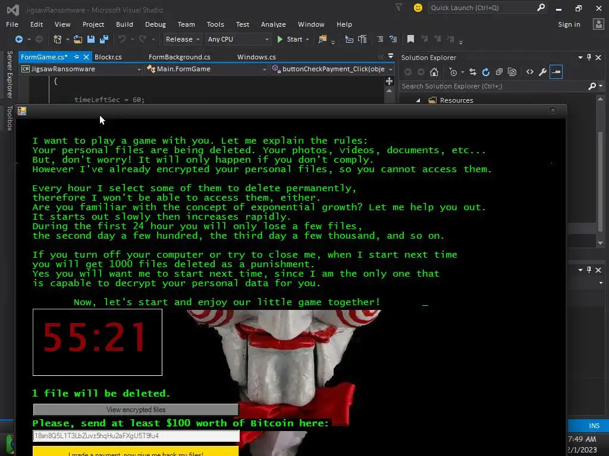Click the View encrypted files button
609x456 pixels.
tap(136, 410)
